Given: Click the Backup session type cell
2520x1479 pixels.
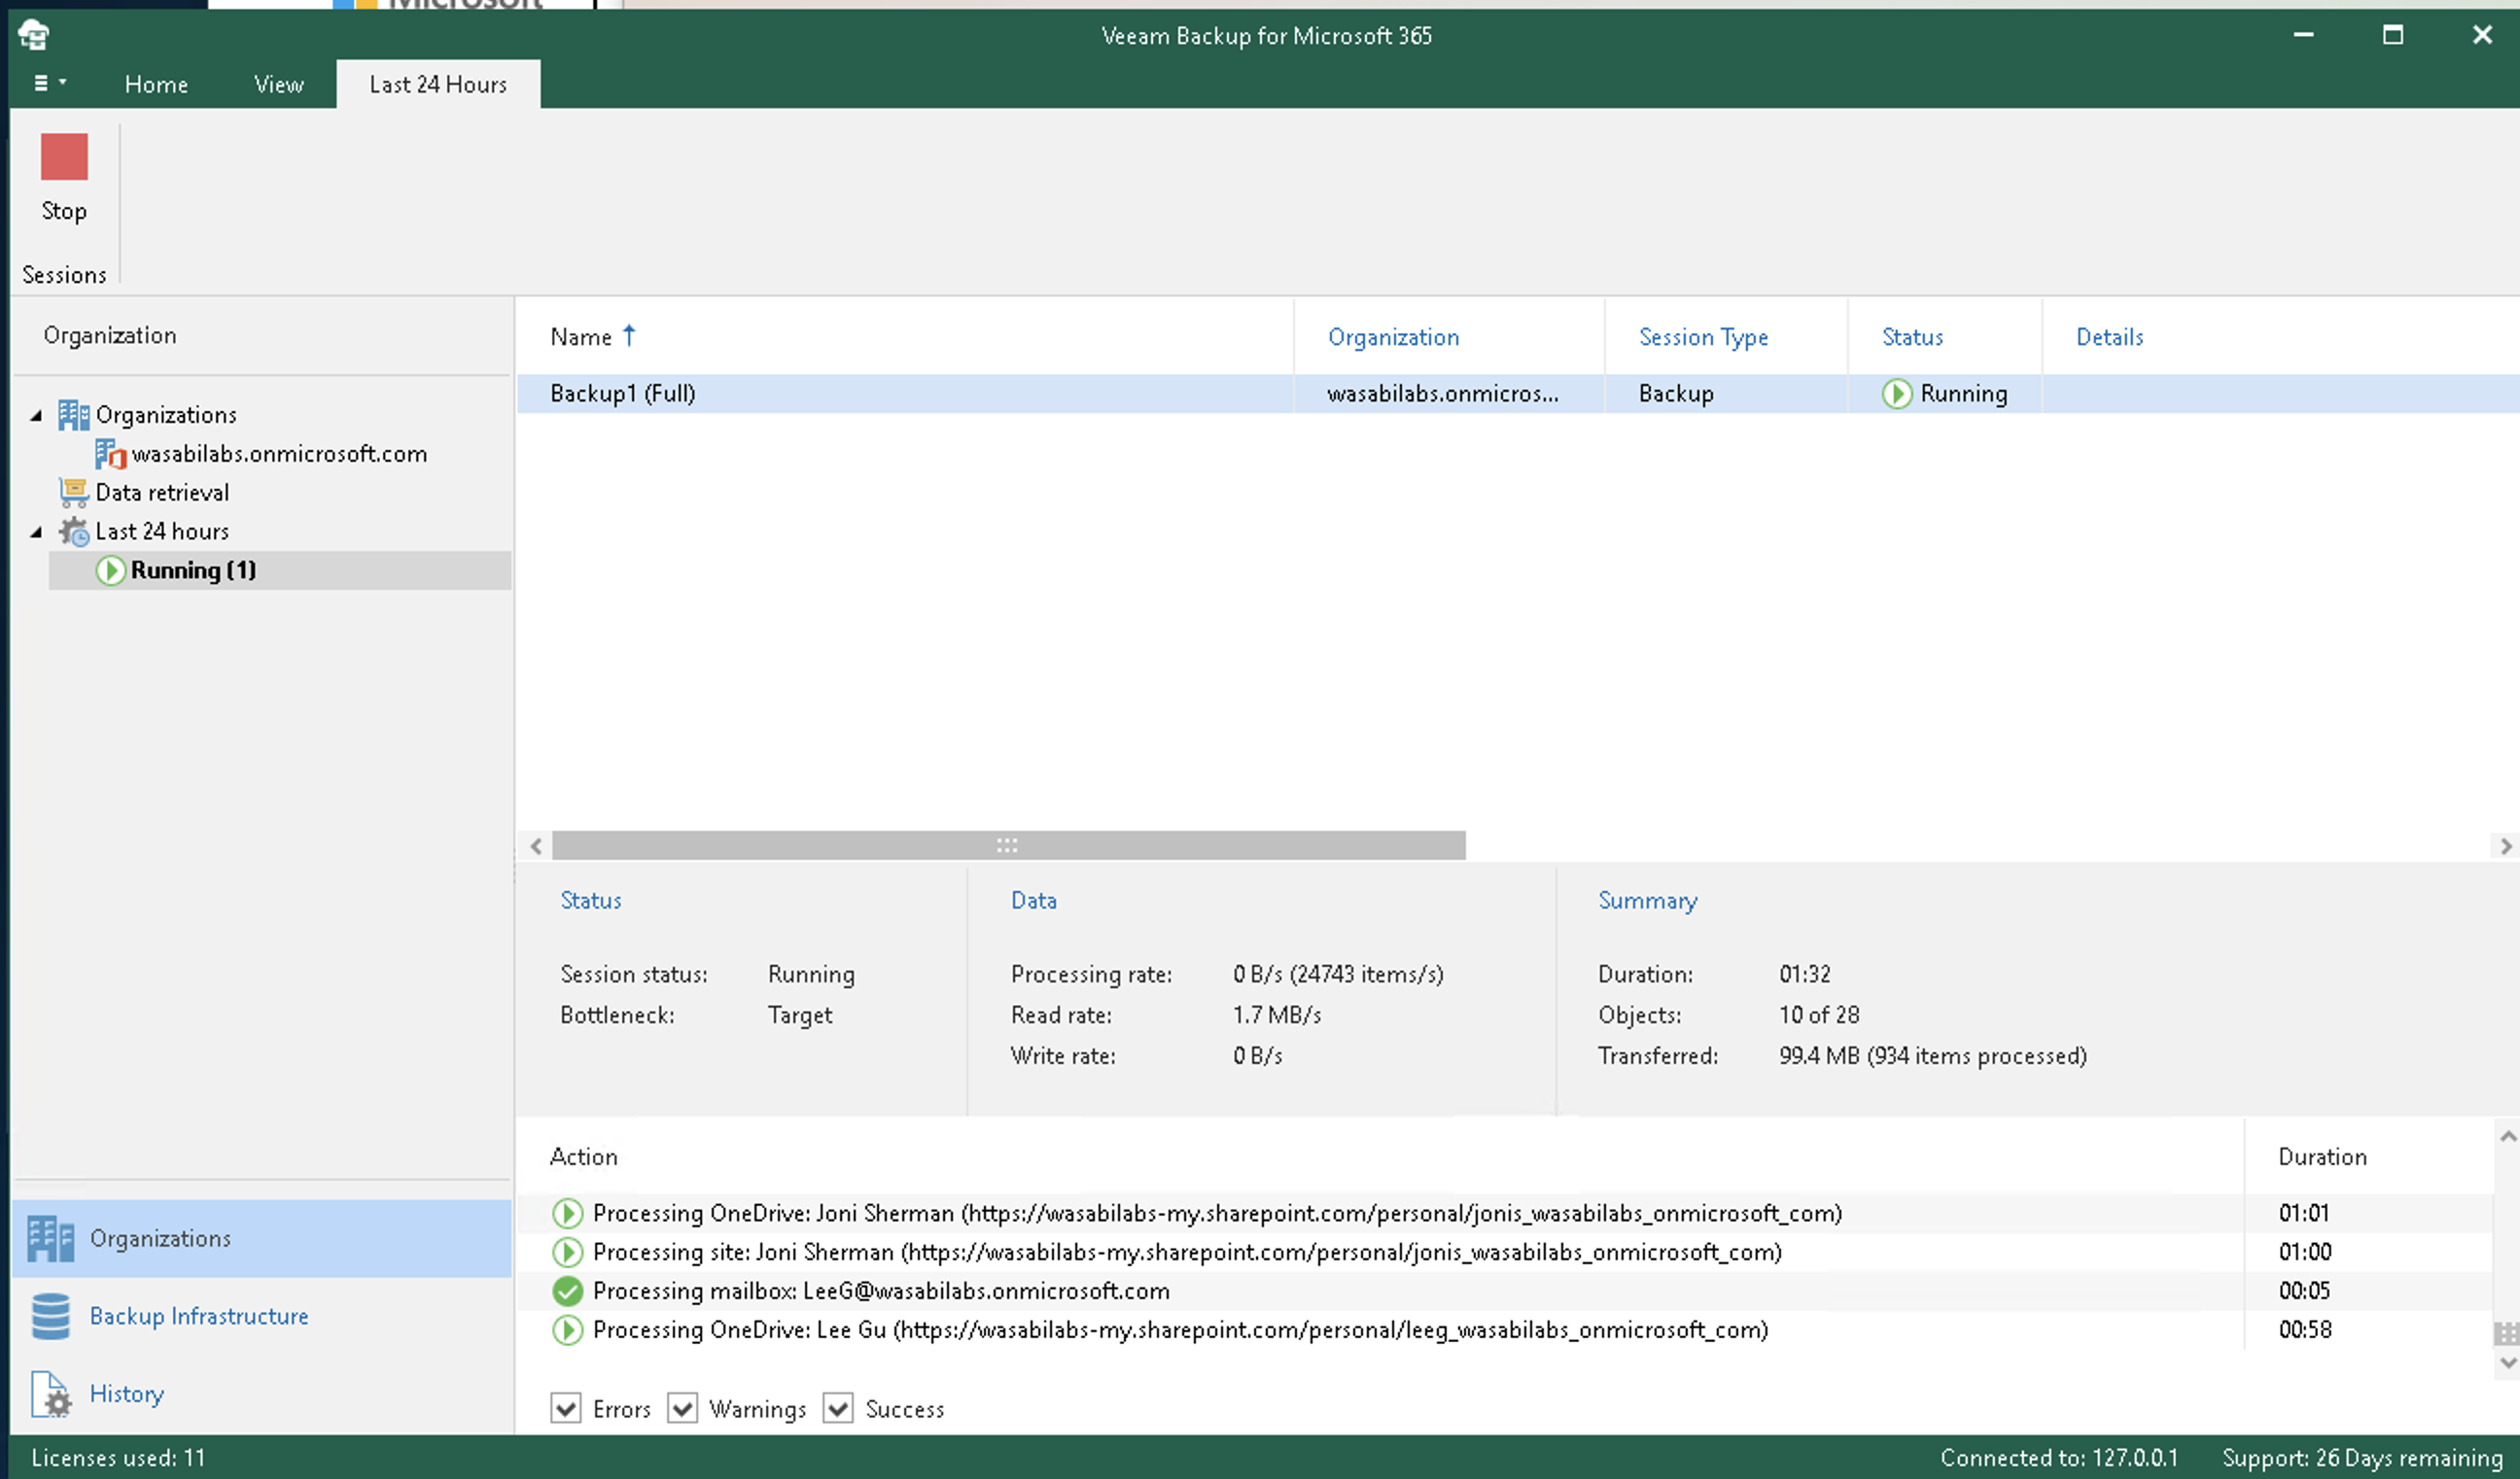Looking at the screenshot, I should point(1676,394).
